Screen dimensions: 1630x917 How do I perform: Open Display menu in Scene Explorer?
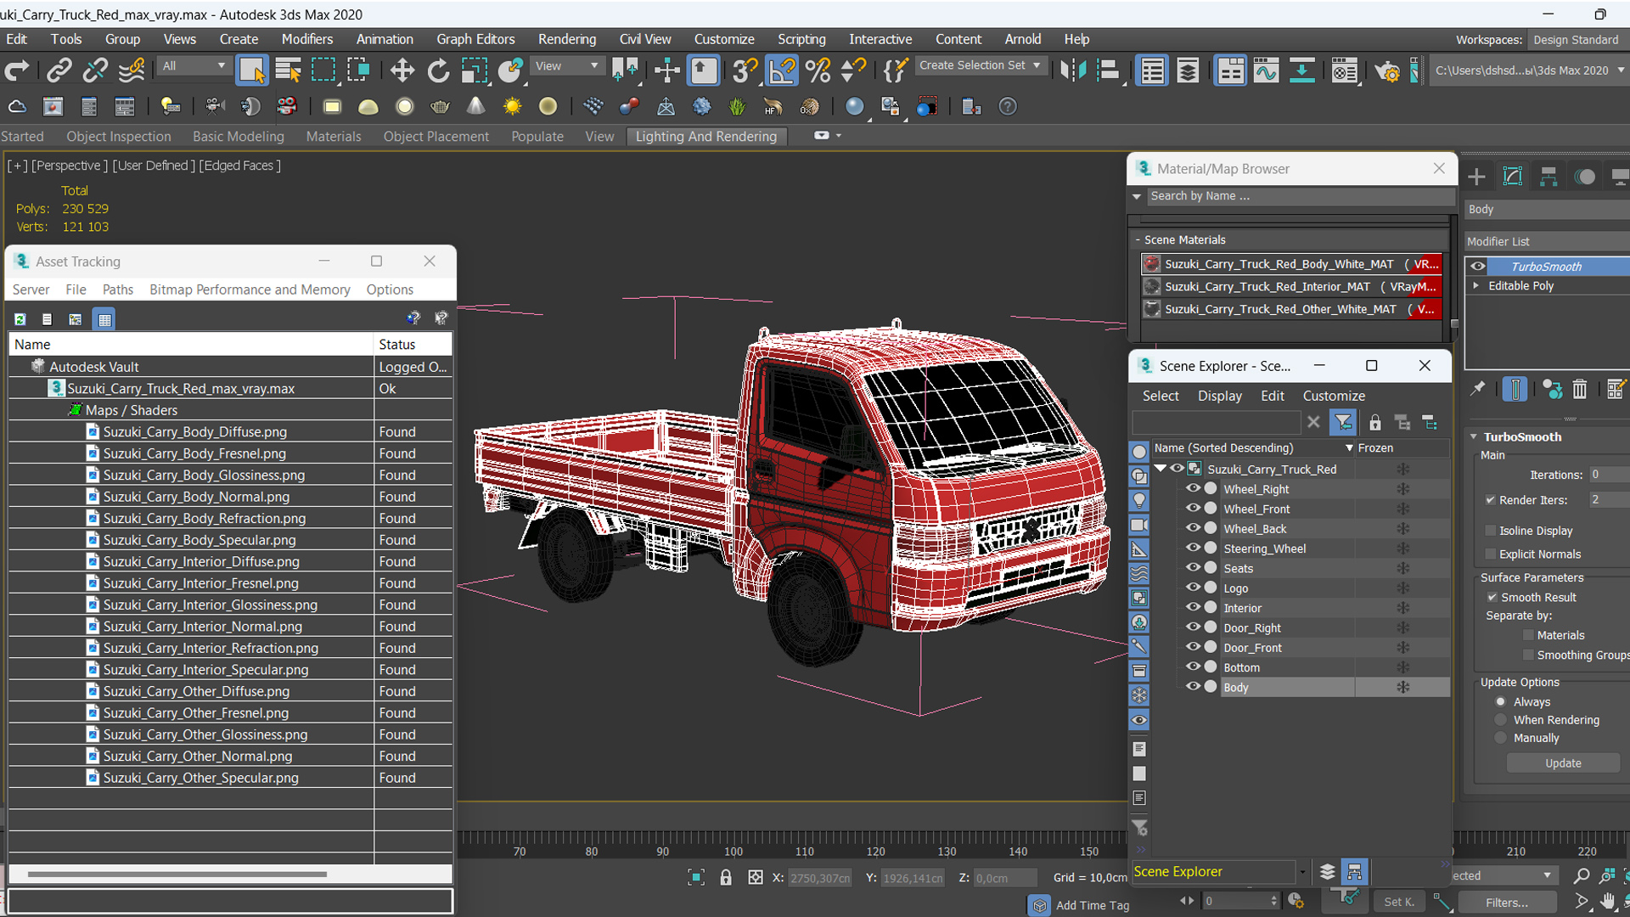click(1219, 396)
